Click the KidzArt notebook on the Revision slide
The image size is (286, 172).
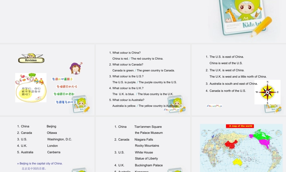click(x=81, y=104)
